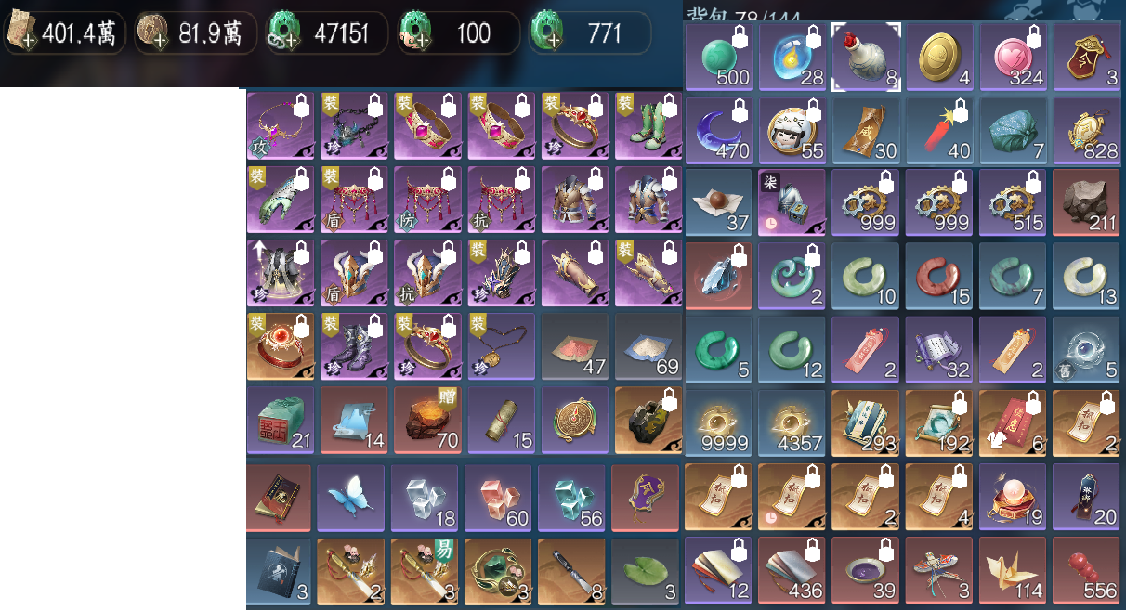
Task: Select the red firecracker item showing 40
Action: [x=939, y=131]
